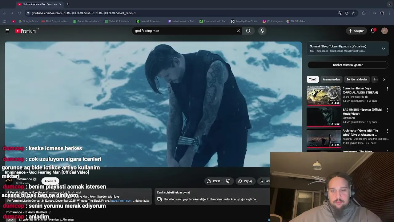Open the Envato Unlimited bookmark
This screenshot has width=394, height=222.
click(213, 21)
